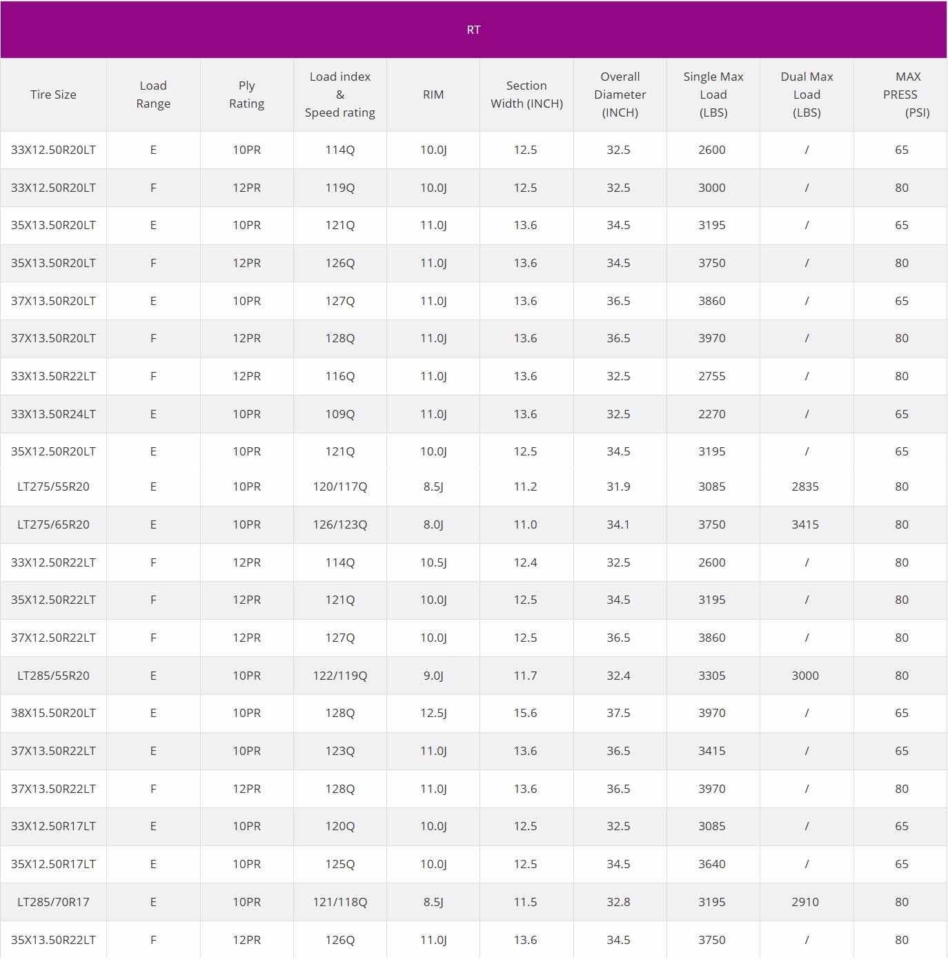The image size is (948, 962).
Task: Click the Ply Rating column header
Action: pos(246,95)
